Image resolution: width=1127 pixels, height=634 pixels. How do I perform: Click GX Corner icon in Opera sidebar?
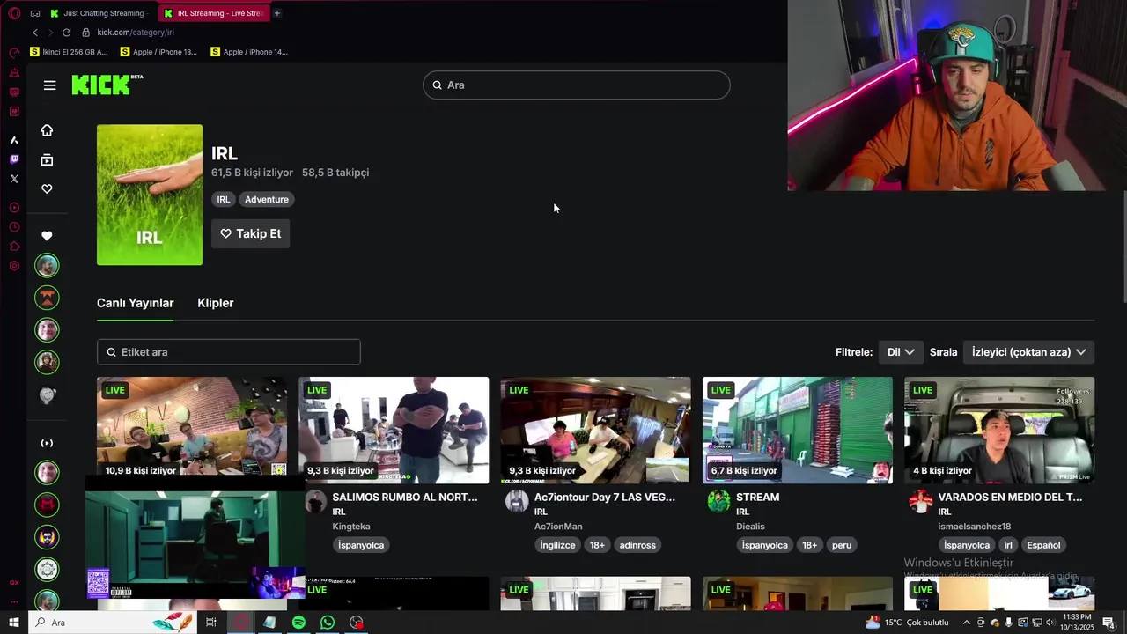click(14, 582)
